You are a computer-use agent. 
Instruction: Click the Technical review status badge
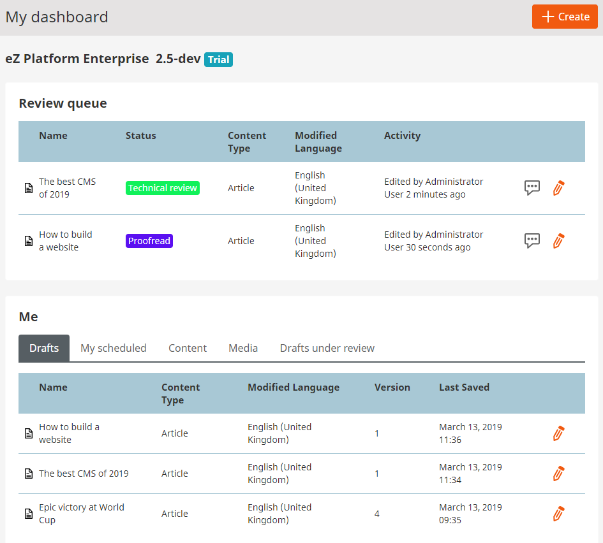point(163,188)
